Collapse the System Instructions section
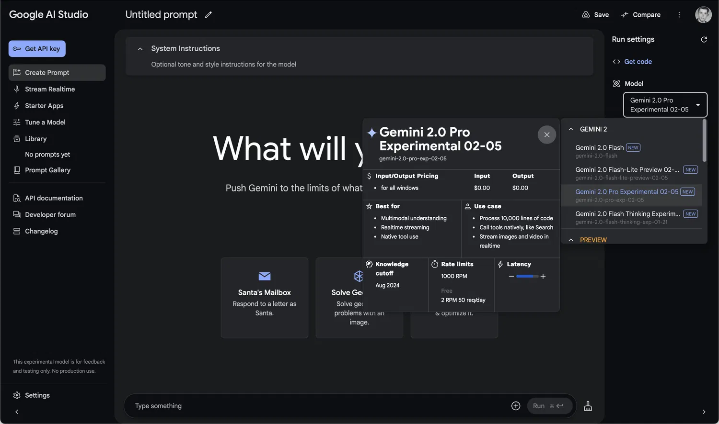The height and width of the screenshot is (424, 719). (140, 49)
